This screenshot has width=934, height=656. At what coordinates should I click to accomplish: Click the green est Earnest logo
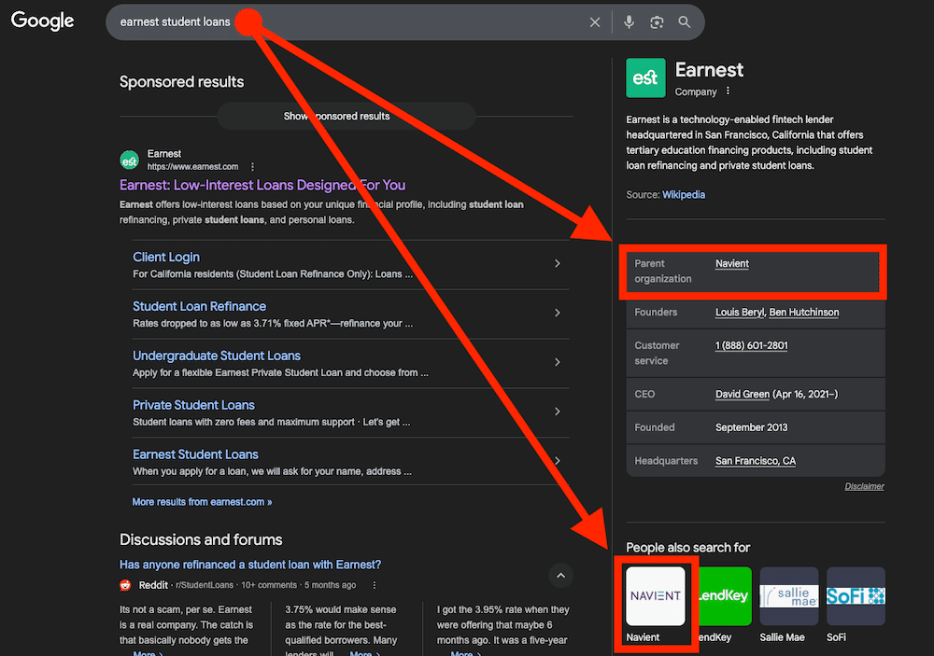[x=645, y=78]
